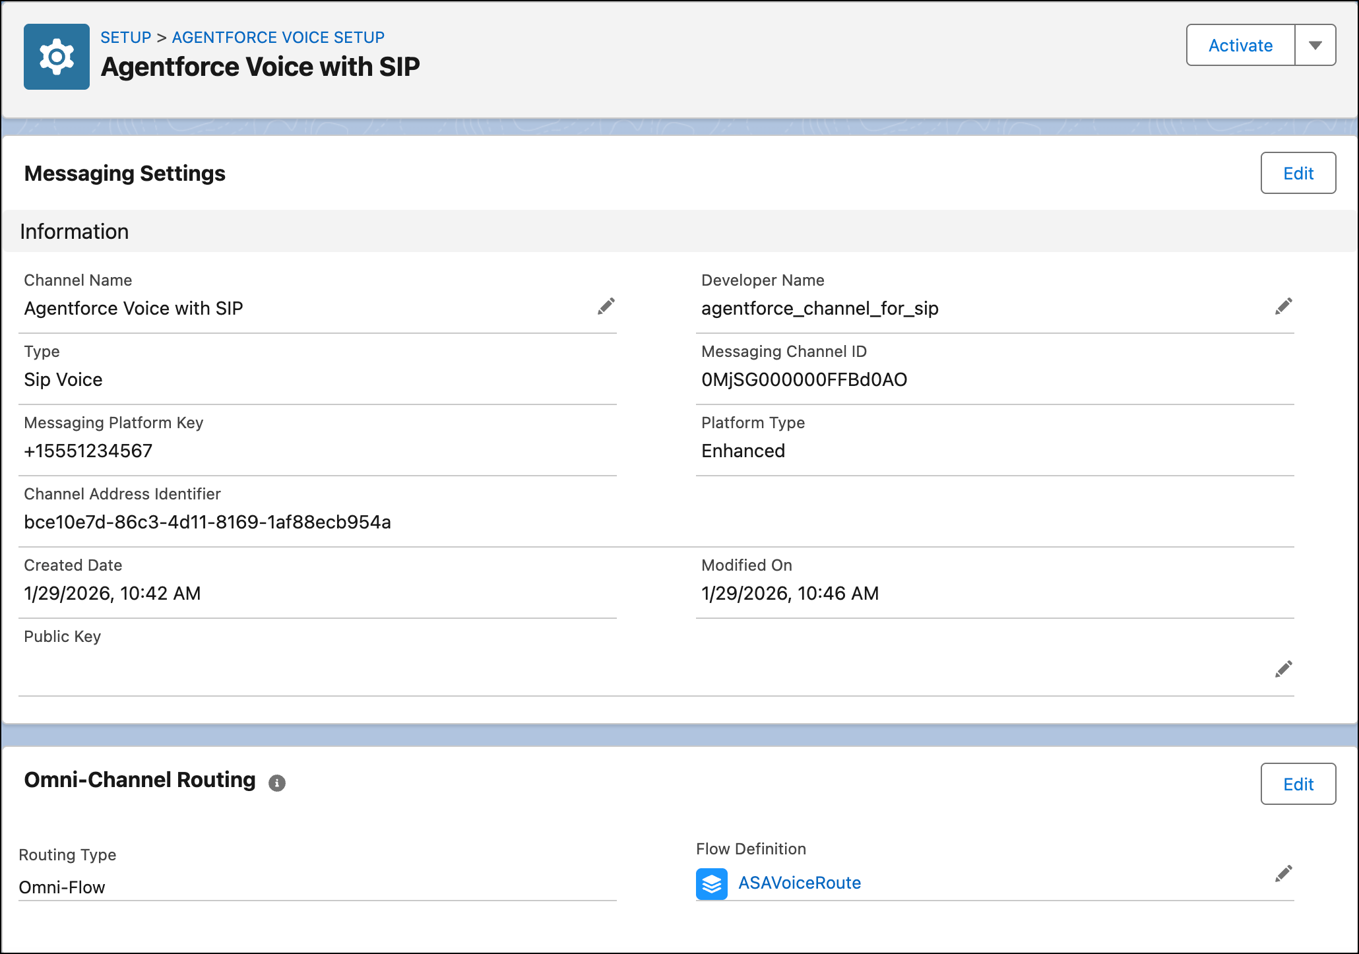The width and height of the screenshot is (1359, 954).
Task: Click the Public Key field label
Action: tap(62, 637)
